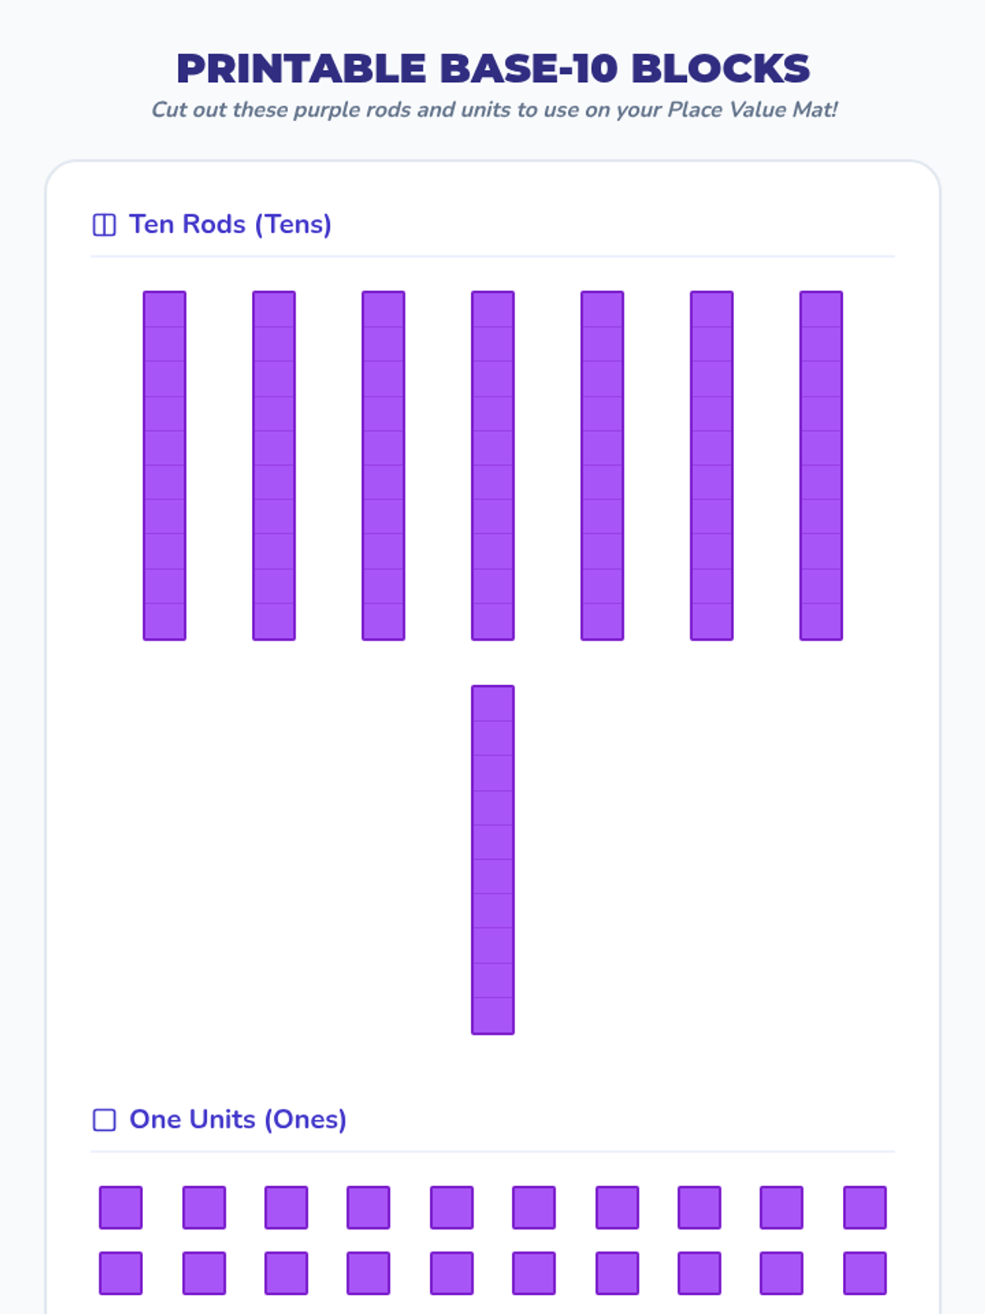985x1314 pixels.
Task: Click the last unit square in top row
Action: [864, 1207]
